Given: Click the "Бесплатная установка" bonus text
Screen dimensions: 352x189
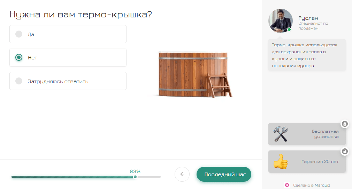Looking at the screenshot, I should pyautogui.click(x=325, y=134).
